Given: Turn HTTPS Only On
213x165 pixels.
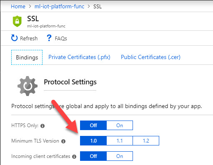Looking at the screenshot, I should pyautogui.click(x=120, y=126).
